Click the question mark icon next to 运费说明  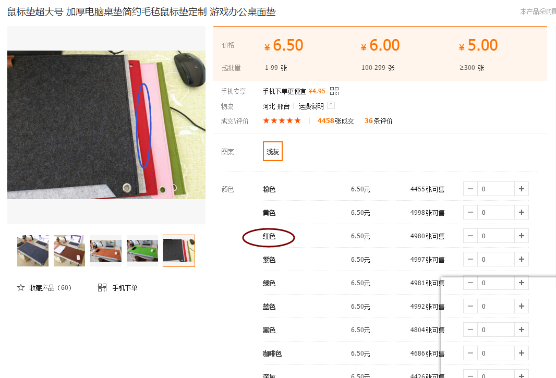point(331,105)
